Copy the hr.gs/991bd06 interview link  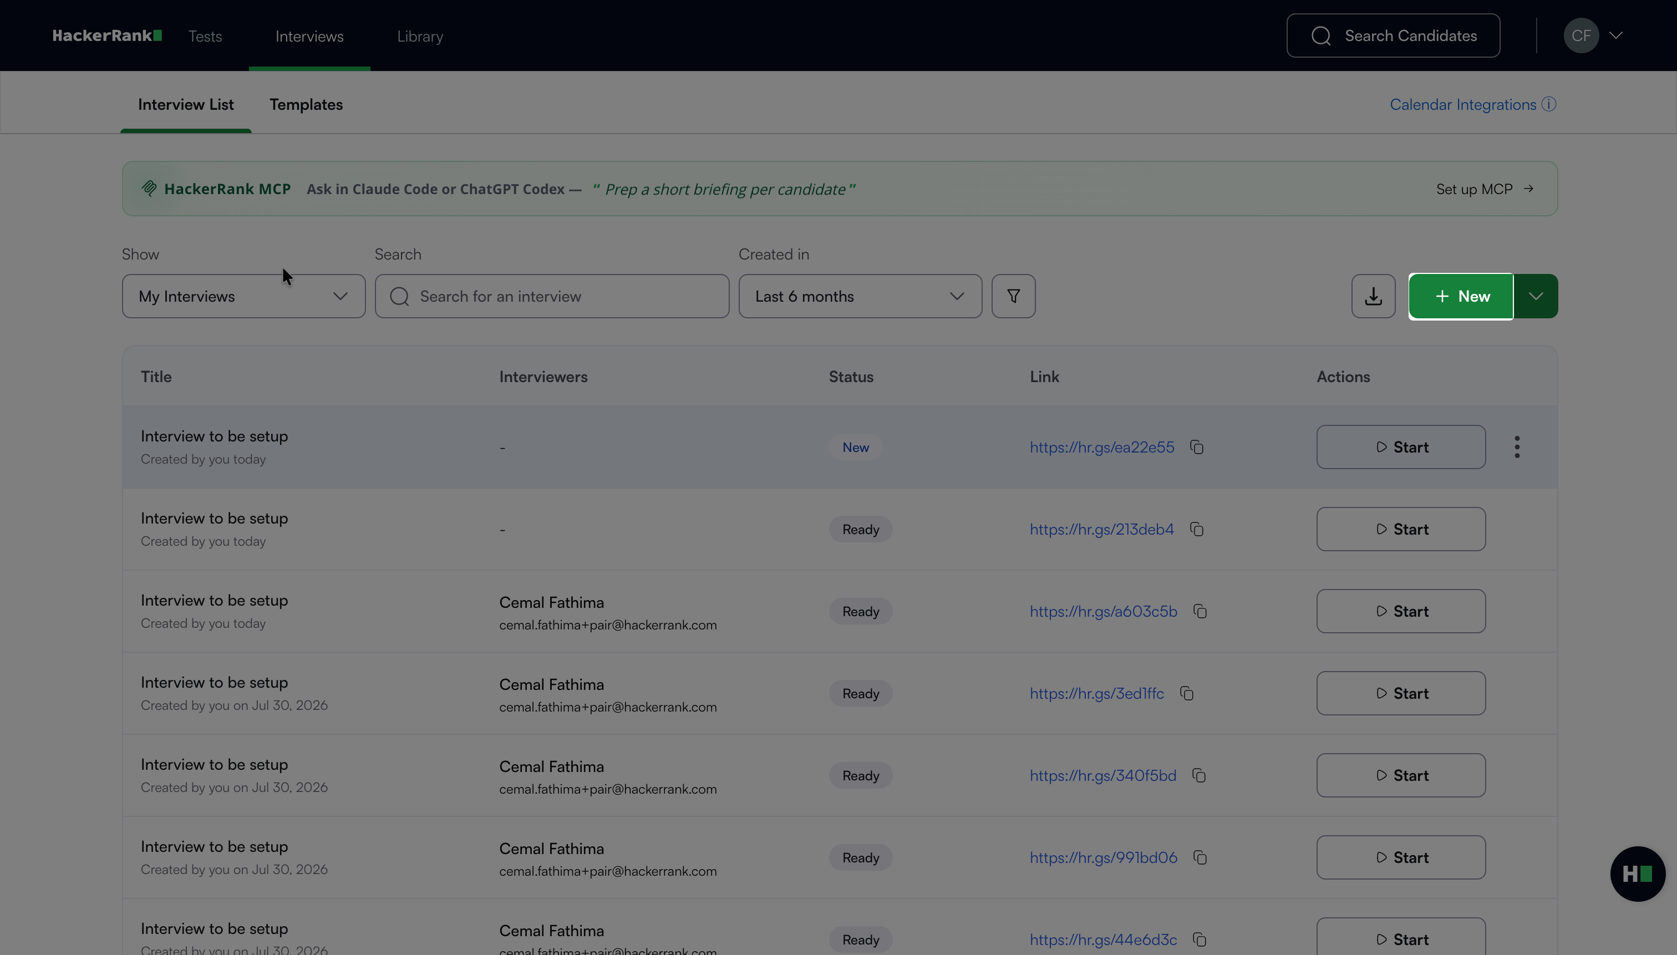tap(1200, 857)
